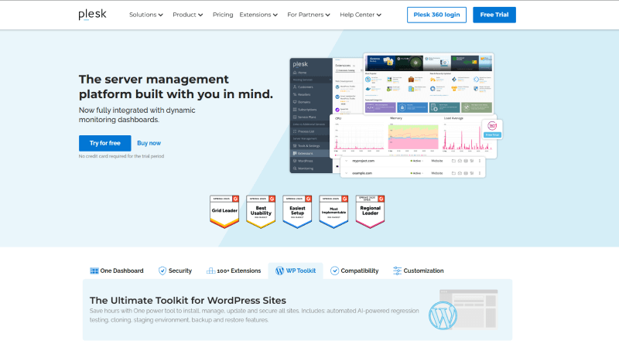The width and height of the screenshot is (619, 344).
Task: Click the Most Implementable G2 badge
Action: [333, 211]
